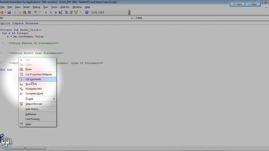Click the Find binoculars icon
Screen dimensions: 269x151
coord(29,12)
